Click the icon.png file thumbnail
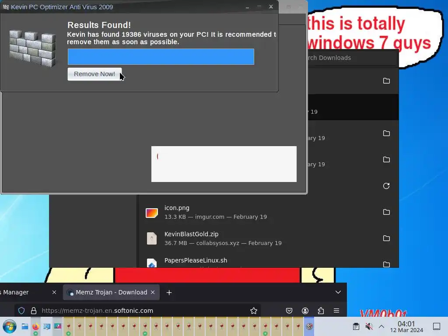448x336 pixels. 152,213
